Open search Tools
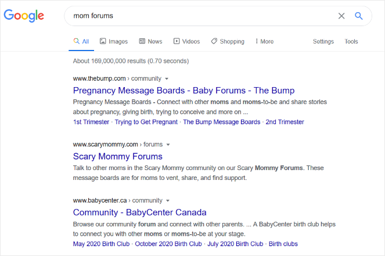 coord(351,41)
